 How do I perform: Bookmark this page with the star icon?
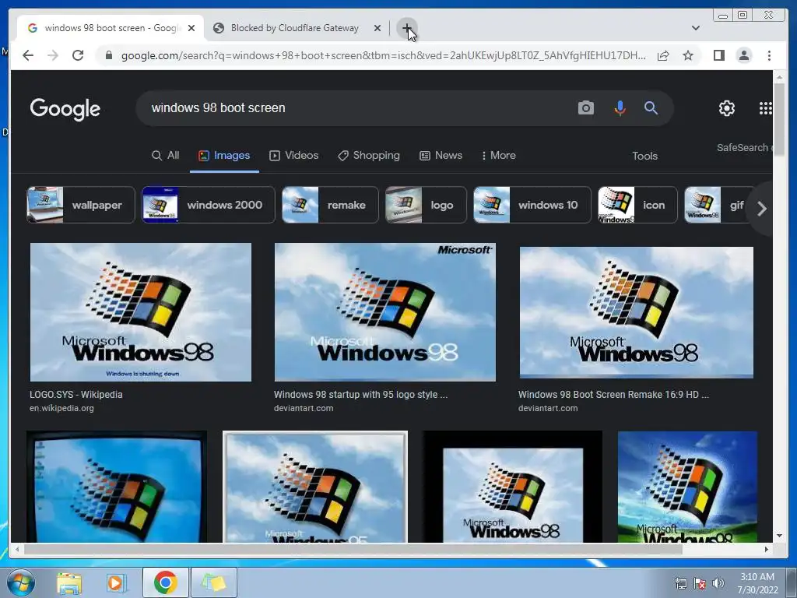click(688, 55)
